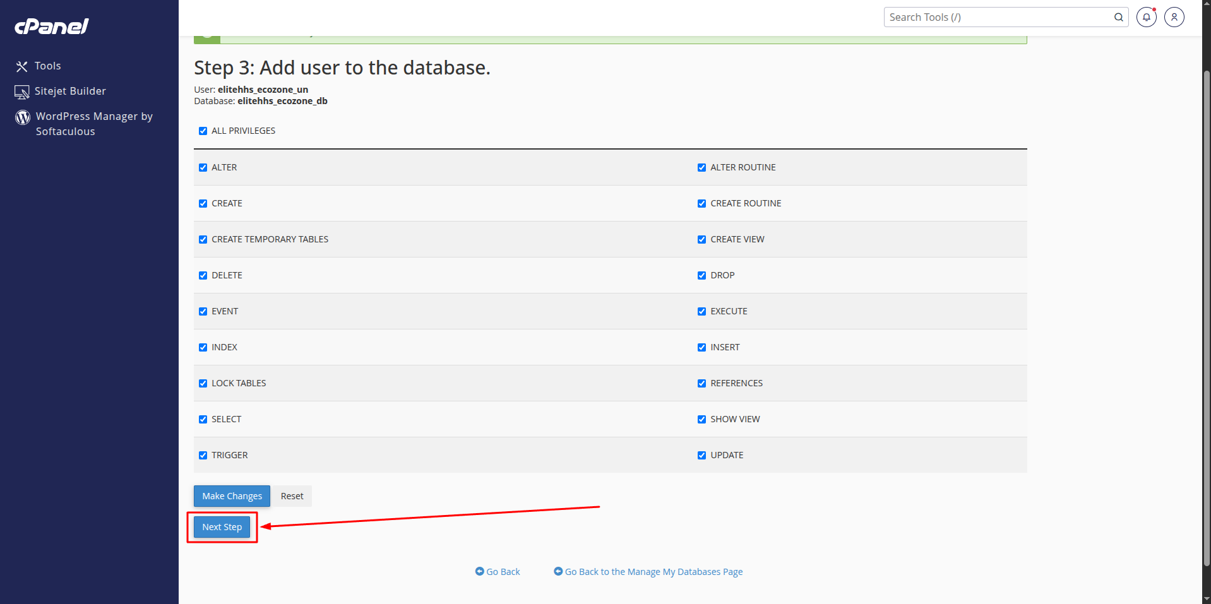Screen dimensions: 1211x604
Task: Click the database name elitehhs_ecozone_db
Action: (x=282, y=101)
